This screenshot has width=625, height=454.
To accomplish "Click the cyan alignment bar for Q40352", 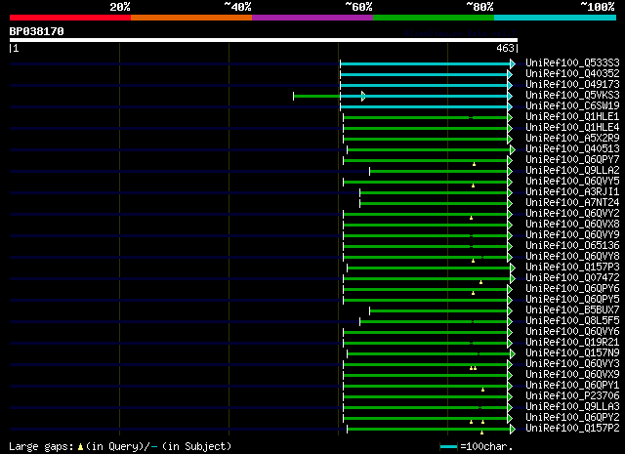I will (424, 74).
